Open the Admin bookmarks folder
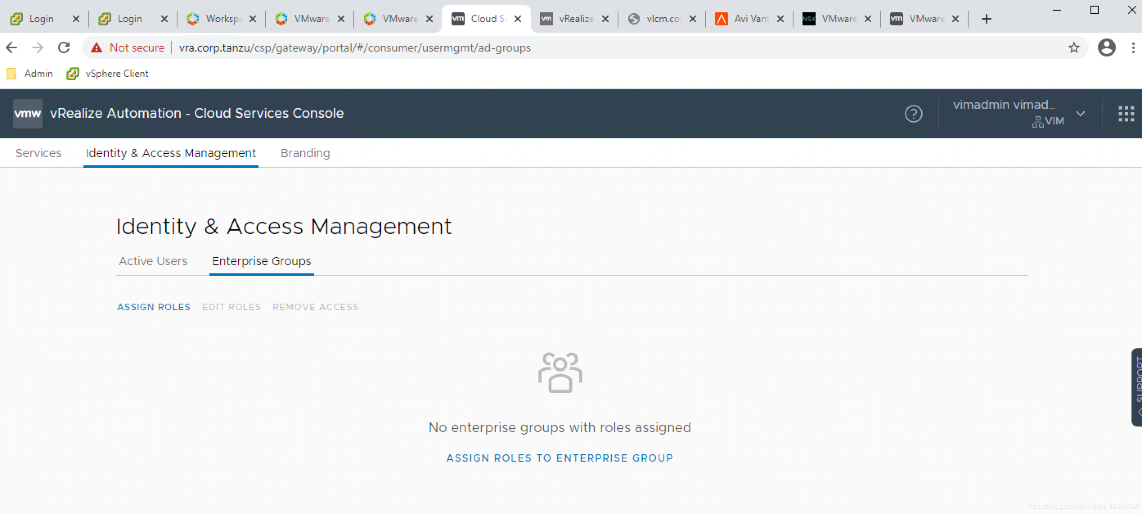This screenshot has height=514, width=1142. click(x=30, y=74)
